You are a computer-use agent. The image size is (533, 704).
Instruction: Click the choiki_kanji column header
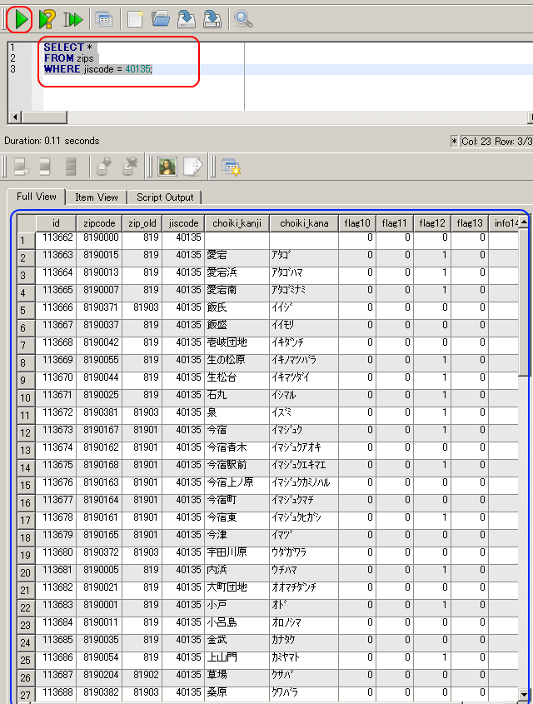pyautogui.click(x=237, y=223)
